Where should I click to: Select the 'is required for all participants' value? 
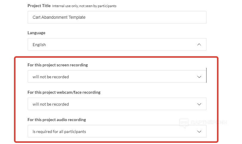(59, 132)
